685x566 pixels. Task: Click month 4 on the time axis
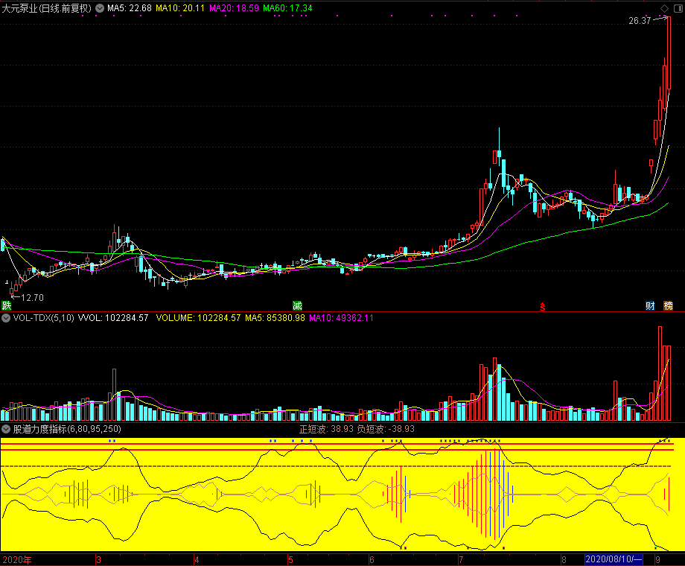coord(197,560)
